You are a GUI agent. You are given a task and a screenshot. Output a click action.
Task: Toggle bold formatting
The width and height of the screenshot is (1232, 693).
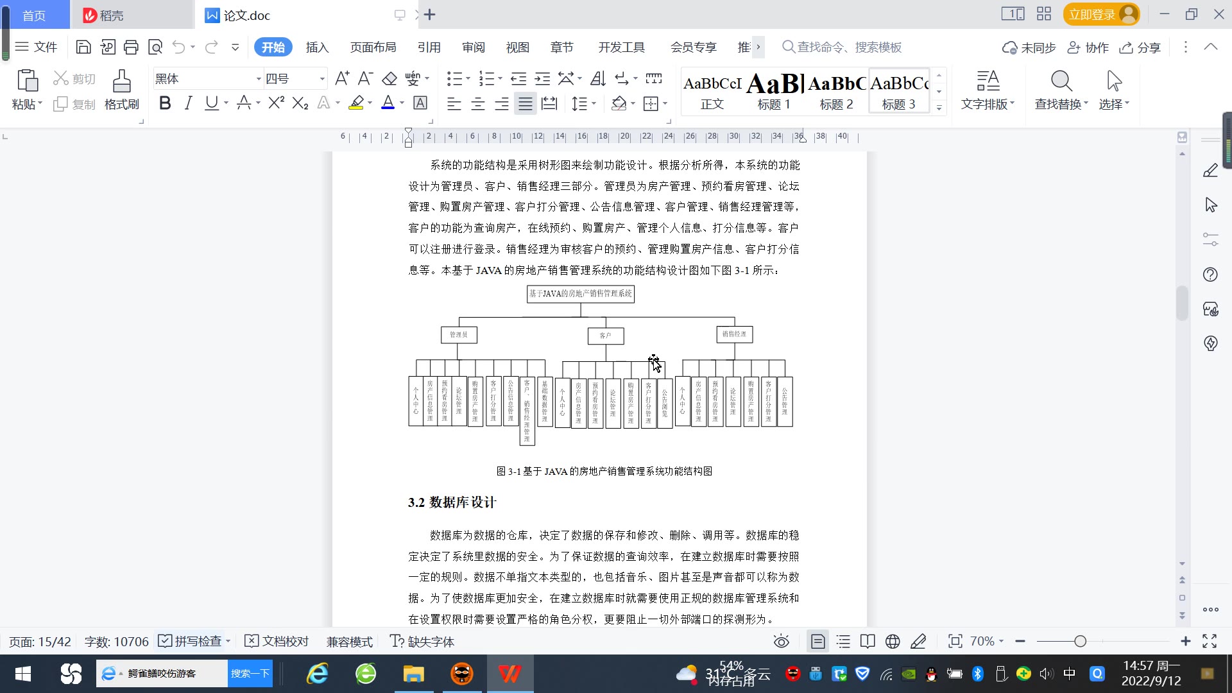pyautogui.click(x=165, y=103)
